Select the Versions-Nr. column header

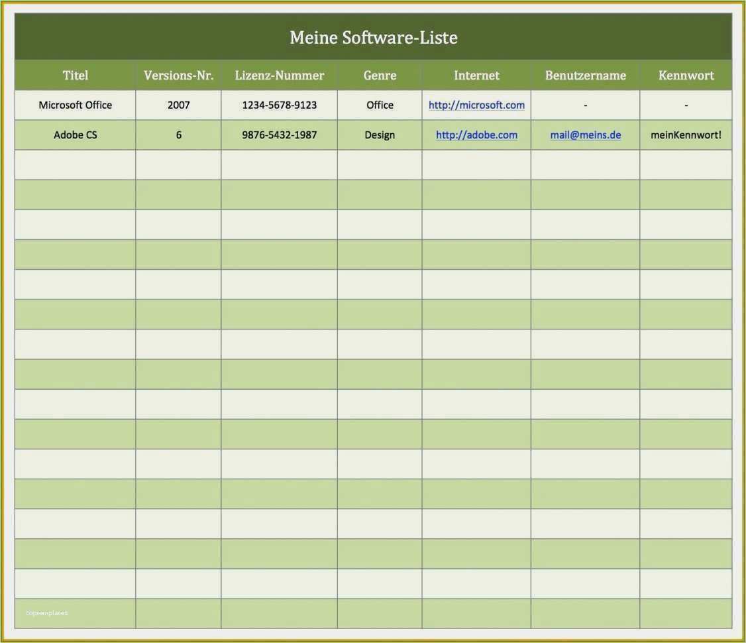(x=178, y=75)
